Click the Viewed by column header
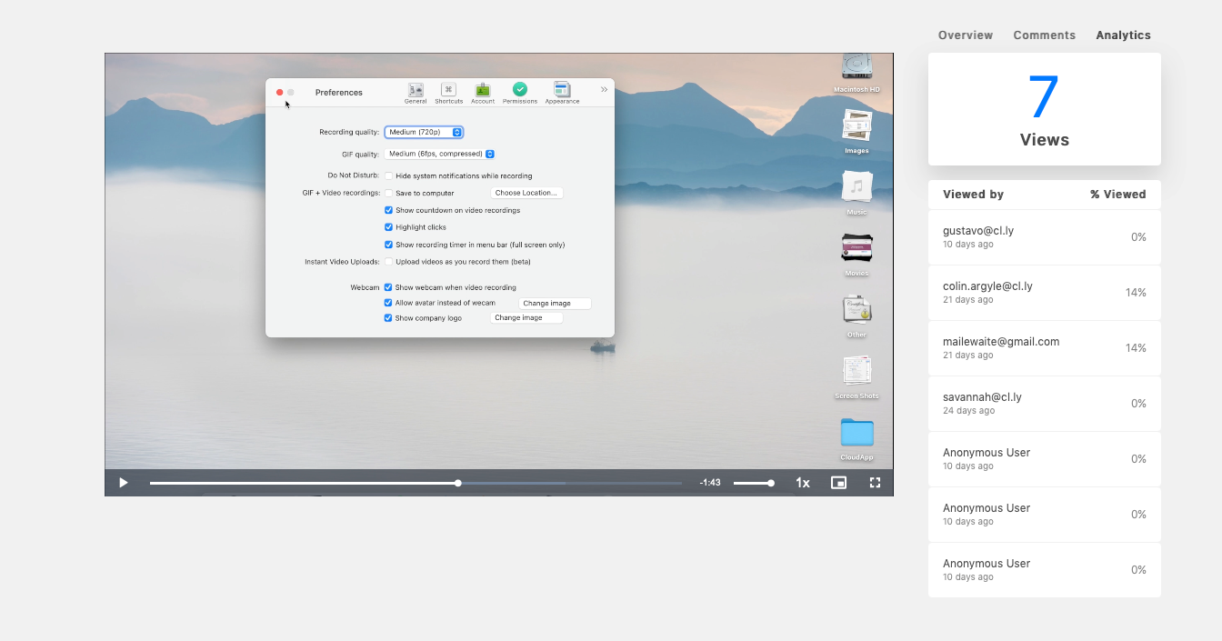 pos(973,195)
